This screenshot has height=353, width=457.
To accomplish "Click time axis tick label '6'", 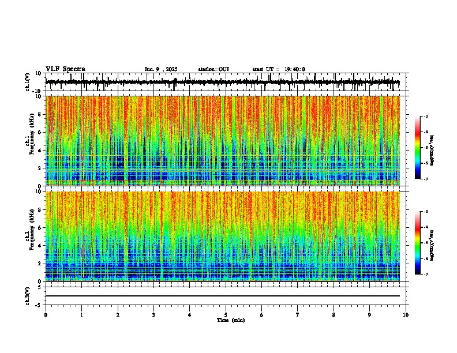I will [x=262, y=315].
